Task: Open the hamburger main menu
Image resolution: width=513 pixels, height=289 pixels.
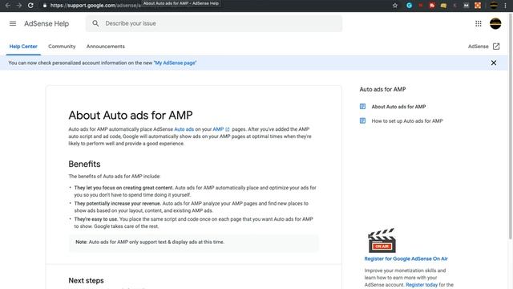Action: pyautogui.click(x=13, y=23)
